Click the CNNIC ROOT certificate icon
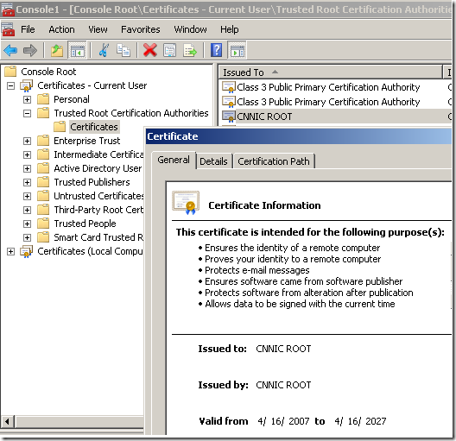The width and height of the screenshot is (456, 441). point(229,117)
